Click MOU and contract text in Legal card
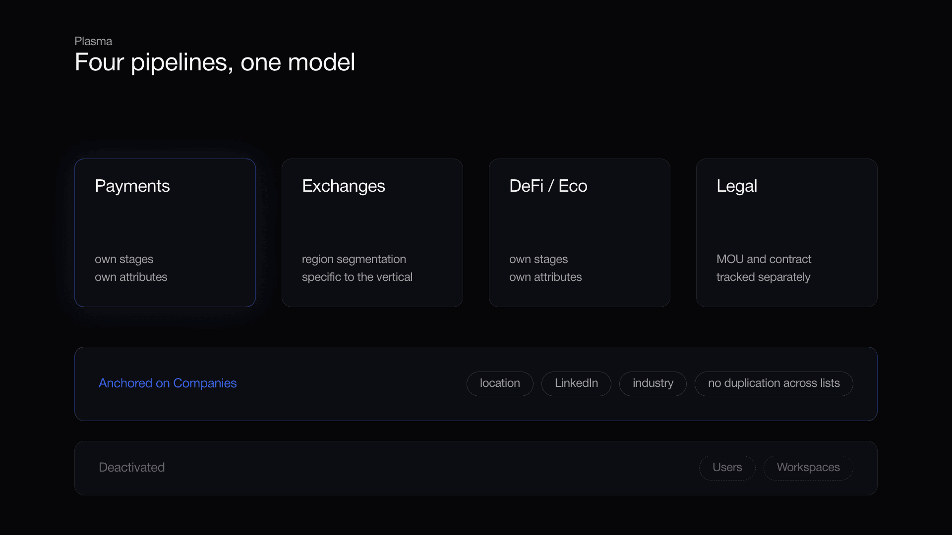 pos(764,259)
